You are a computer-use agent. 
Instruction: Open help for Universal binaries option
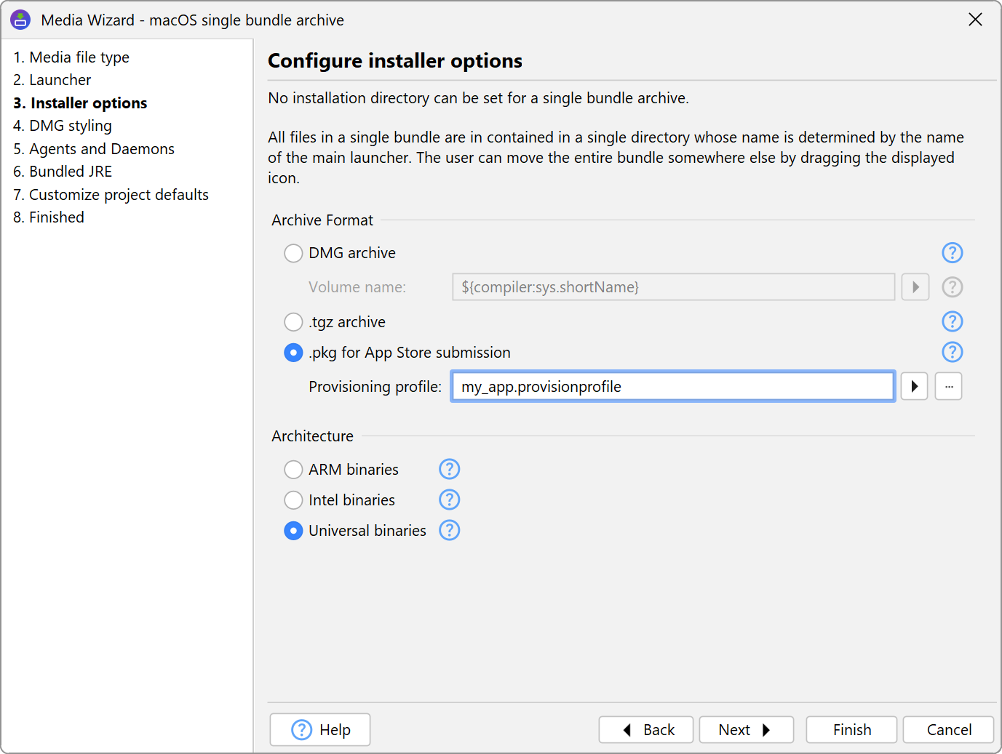tap(449, 531)
